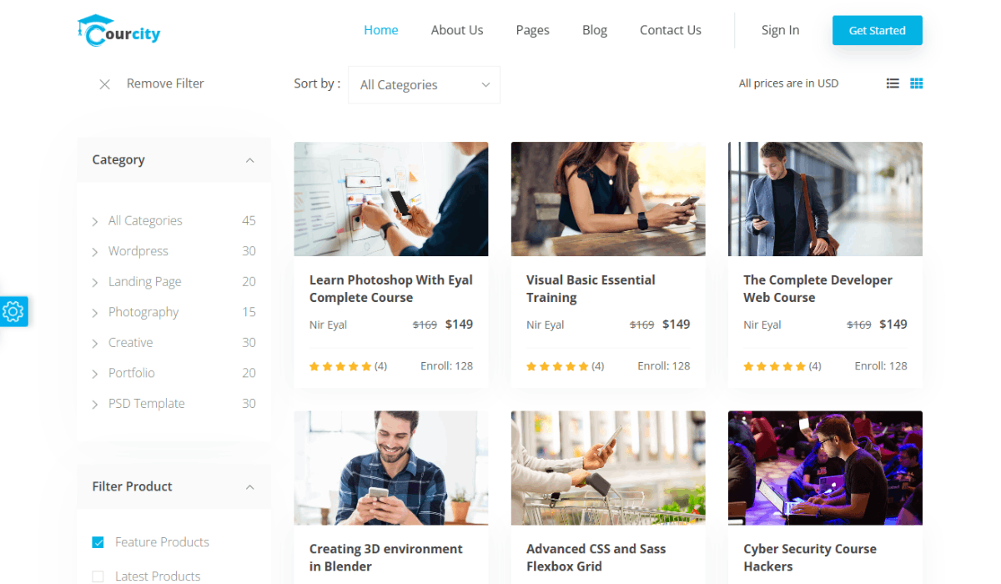
Task: Uncheck the Feature Products checkbox
Action: click(98, 542)
